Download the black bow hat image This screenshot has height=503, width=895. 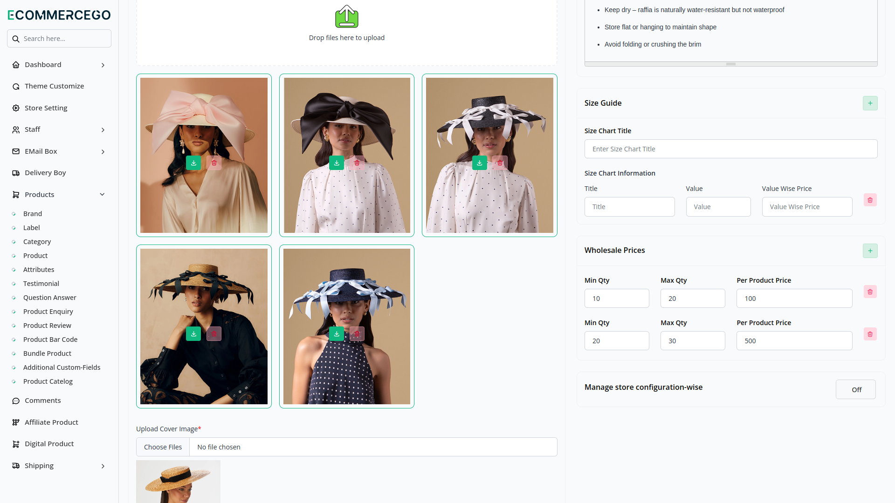[337, 163]
